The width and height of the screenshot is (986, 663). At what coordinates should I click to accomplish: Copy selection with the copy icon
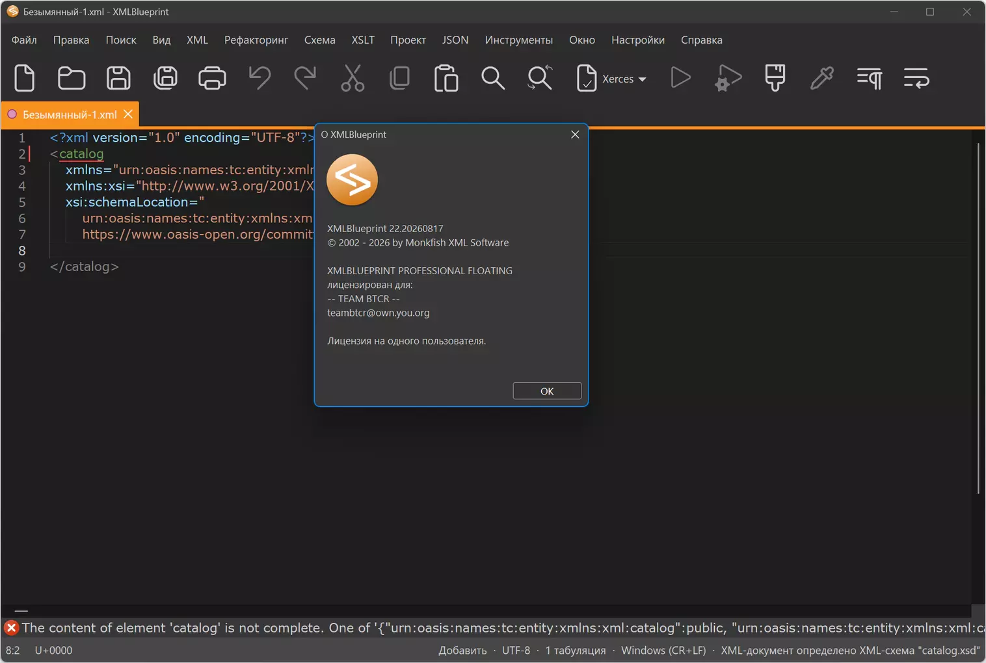[399, 78]
